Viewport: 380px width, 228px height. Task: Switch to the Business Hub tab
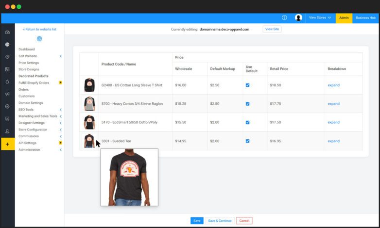click(365, 18)
